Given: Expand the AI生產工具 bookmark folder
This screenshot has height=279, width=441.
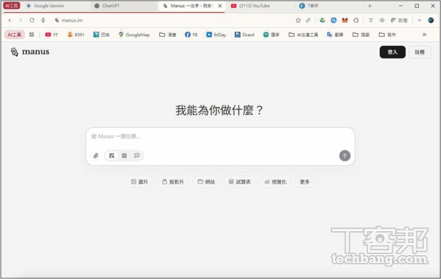Looking at the screenshot, I should 303,34.
